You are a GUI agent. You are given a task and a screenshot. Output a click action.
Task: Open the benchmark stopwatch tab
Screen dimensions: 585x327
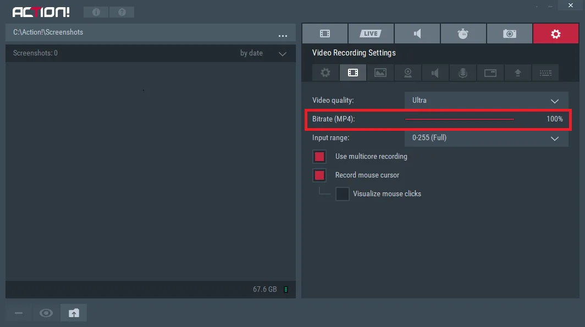(x=463, y=34)
